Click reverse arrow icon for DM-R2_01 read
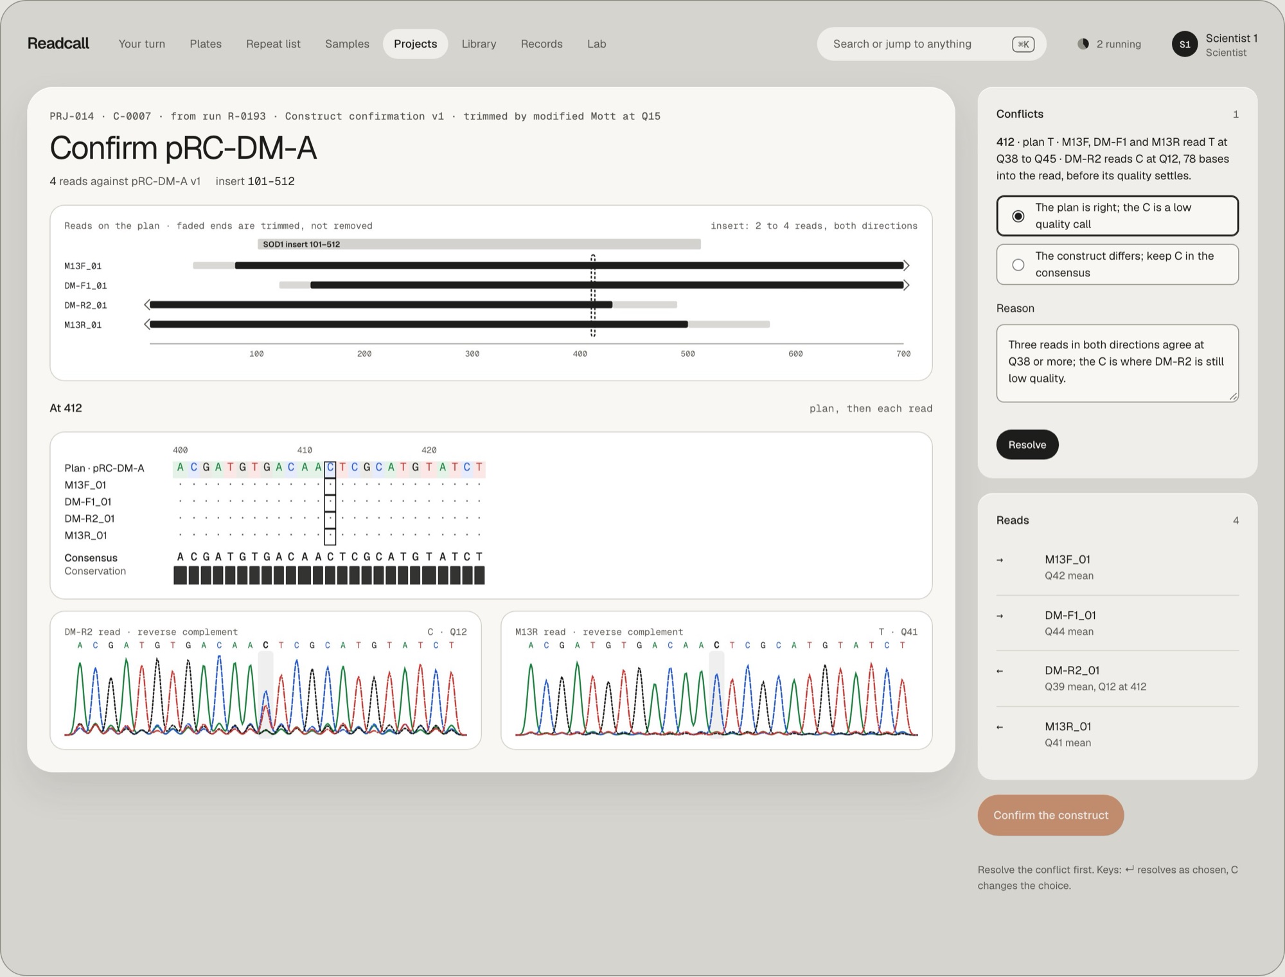1285x977 pixels. point(1000,671)
